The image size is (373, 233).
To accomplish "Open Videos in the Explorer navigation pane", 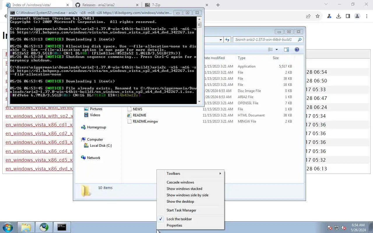I will [x=95, y=115].
